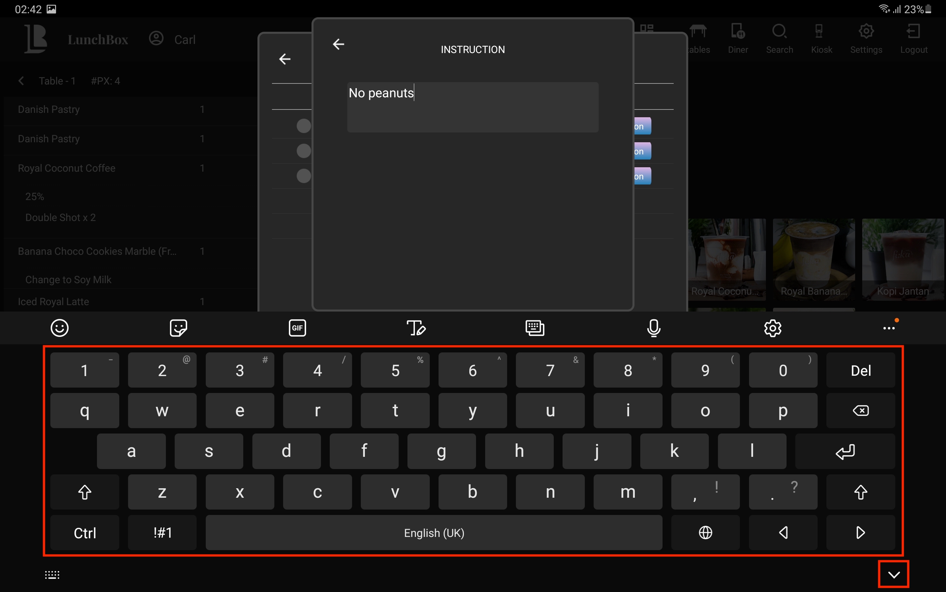Switch keyboard language with globe key
This screenshot has width=946, height=592.
point(705,533)
